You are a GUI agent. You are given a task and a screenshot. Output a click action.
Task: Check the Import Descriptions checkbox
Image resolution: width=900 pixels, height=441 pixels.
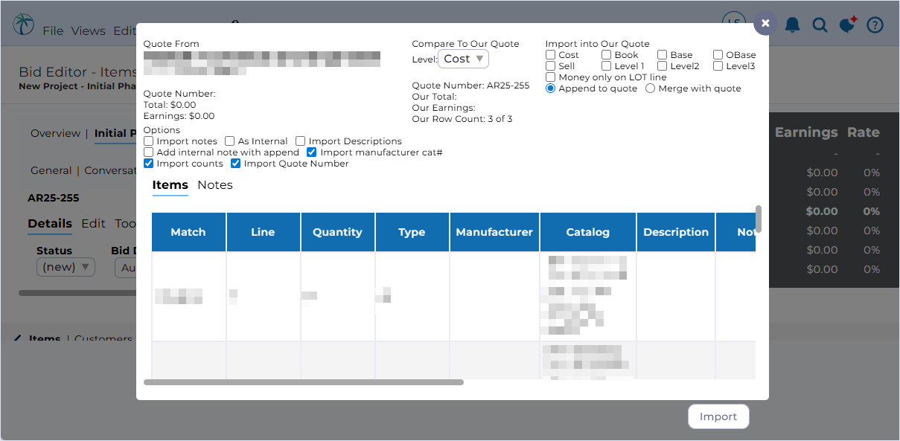click(301, 141)
